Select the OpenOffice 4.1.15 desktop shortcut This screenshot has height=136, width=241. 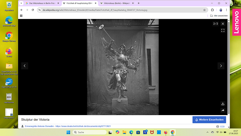pos(9,83)
